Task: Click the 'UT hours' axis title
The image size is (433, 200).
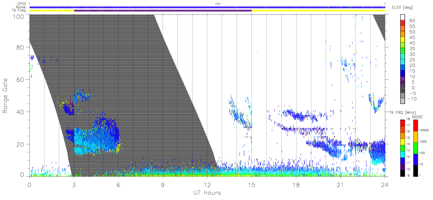Action: (x=207, y=193)
